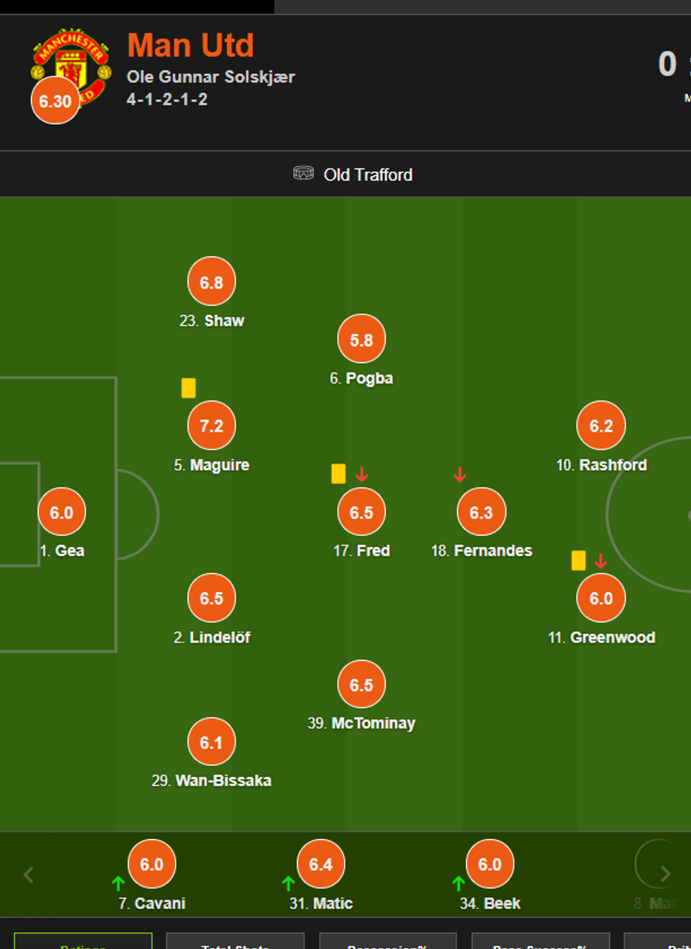This screenshot has height=949, width=691.
Task: Open De Gea's 6.0 rating badge
Action: 62,513
